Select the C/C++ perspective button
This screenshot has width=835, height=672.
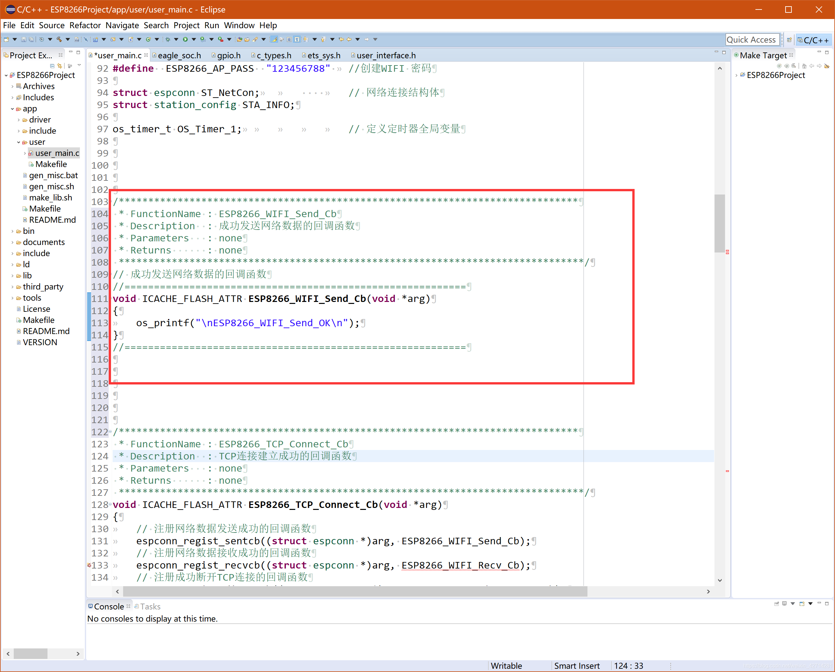[x=814, y=40]
